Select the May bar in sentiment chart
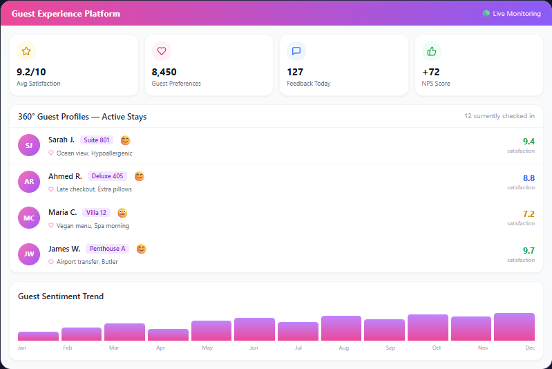This screenshot has height=369, width=552. [x=211, y=330]
